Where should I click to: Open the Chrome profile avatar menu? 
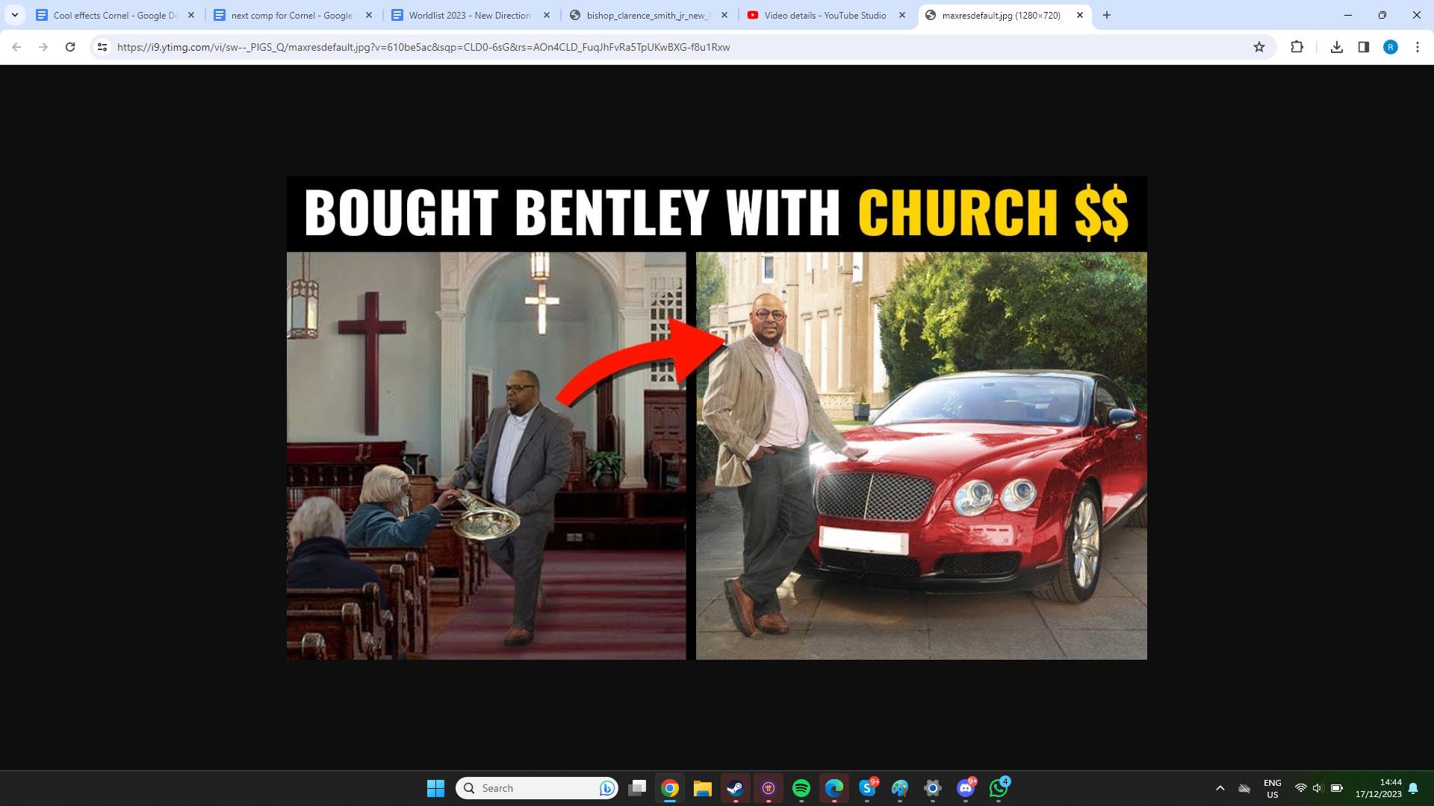click(1391, 47)
